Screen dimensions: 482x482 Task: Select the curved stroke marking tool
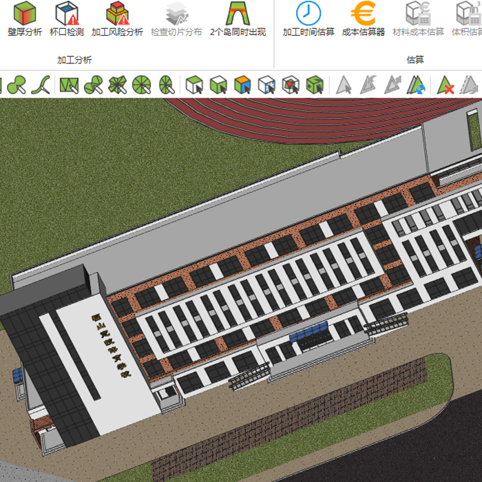pyautogui.click(x=41, y=85)
